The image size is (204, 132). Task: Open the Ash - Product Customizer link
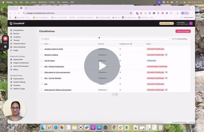coord(54,67)
